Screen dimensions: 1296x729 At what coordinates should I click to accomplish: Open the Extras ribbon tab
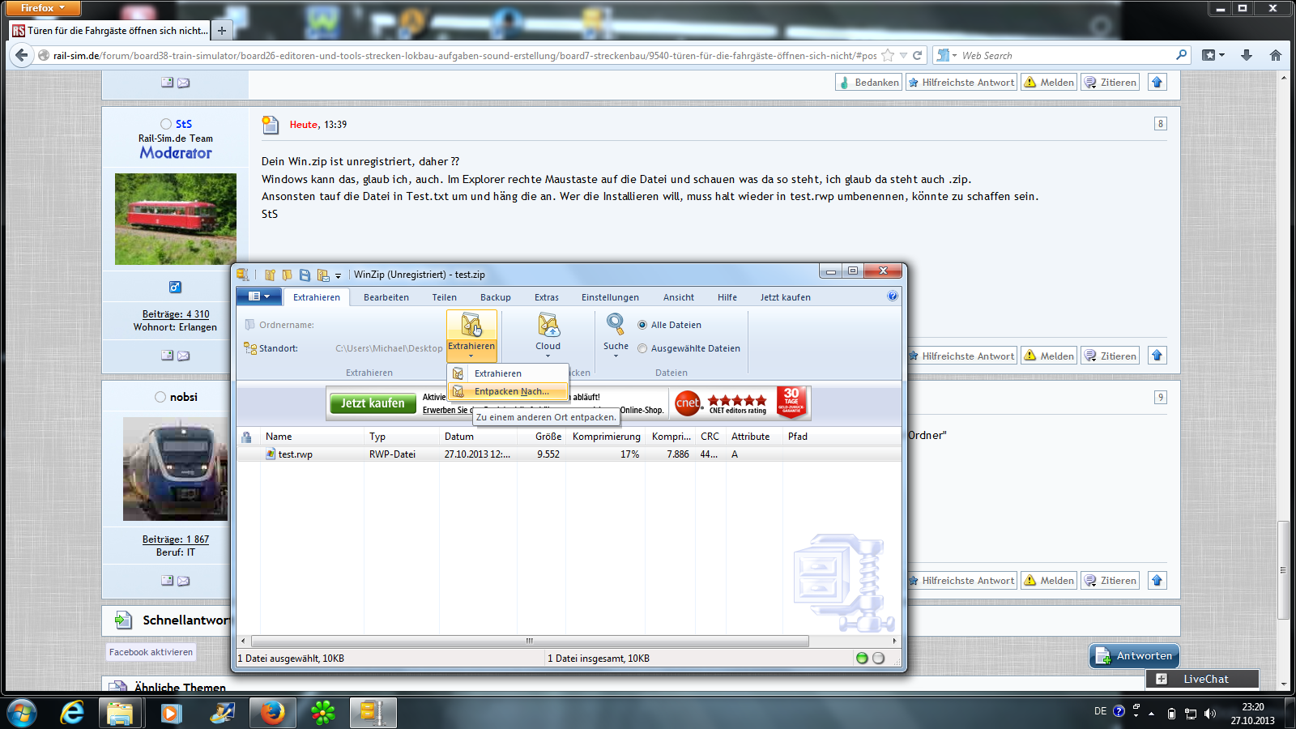click(547, 297)
